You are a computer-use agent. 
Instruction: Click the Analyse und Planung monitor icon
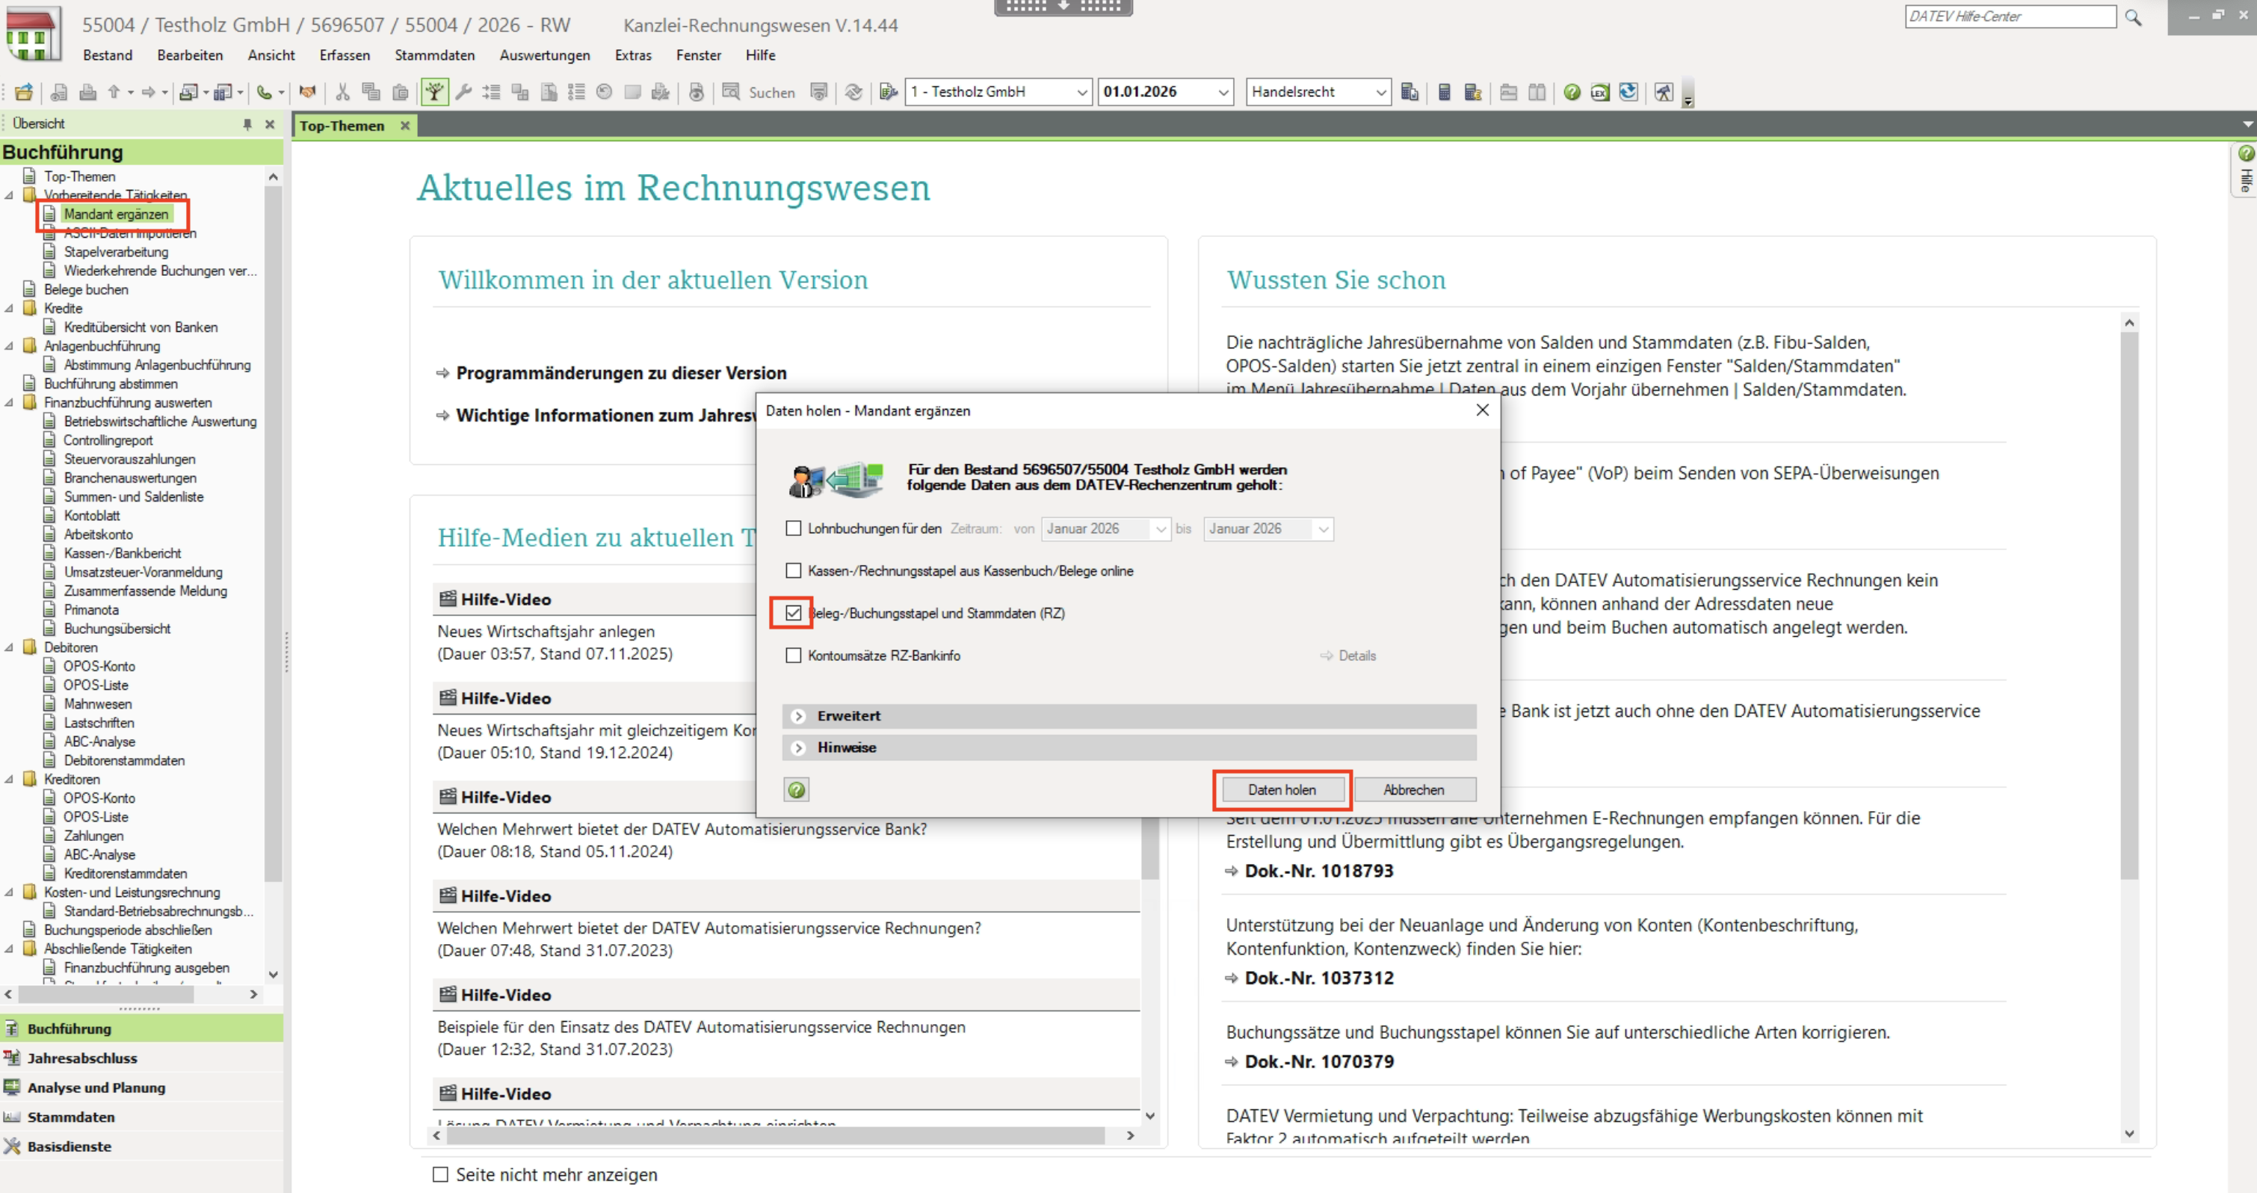(x=12, y=1088)
